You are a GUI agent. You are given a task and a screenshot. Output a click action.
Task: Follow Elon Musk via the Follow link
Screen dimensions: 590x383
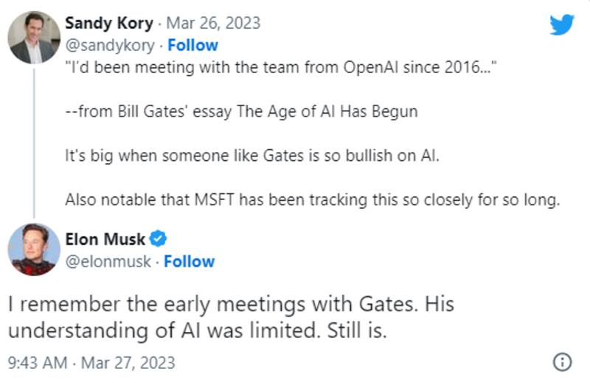point(190,261)
